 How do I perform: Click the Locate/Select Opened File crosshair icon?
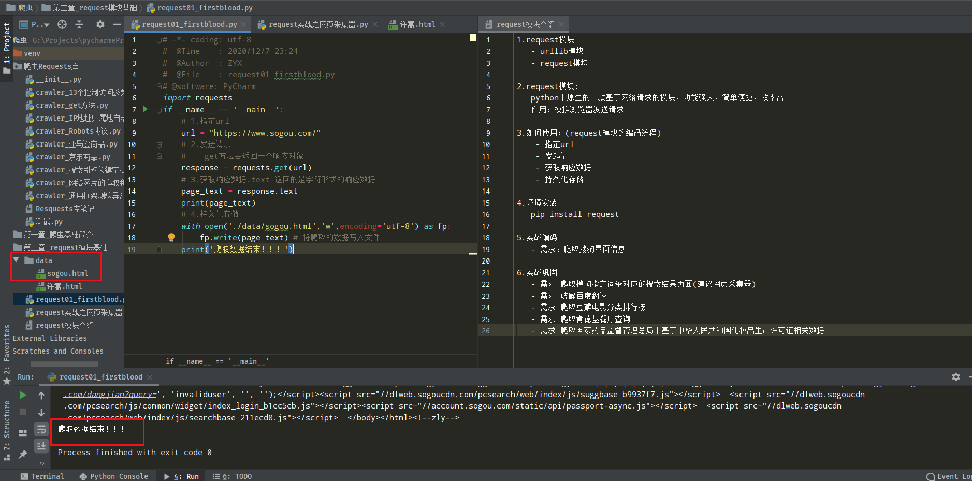(62, 24)
